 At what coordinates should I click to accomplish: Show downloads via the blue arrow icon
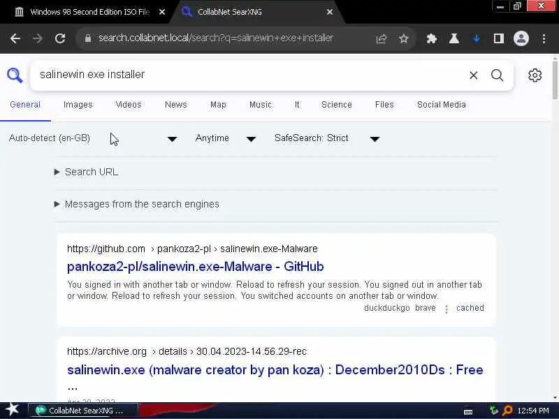click(477, 38)
